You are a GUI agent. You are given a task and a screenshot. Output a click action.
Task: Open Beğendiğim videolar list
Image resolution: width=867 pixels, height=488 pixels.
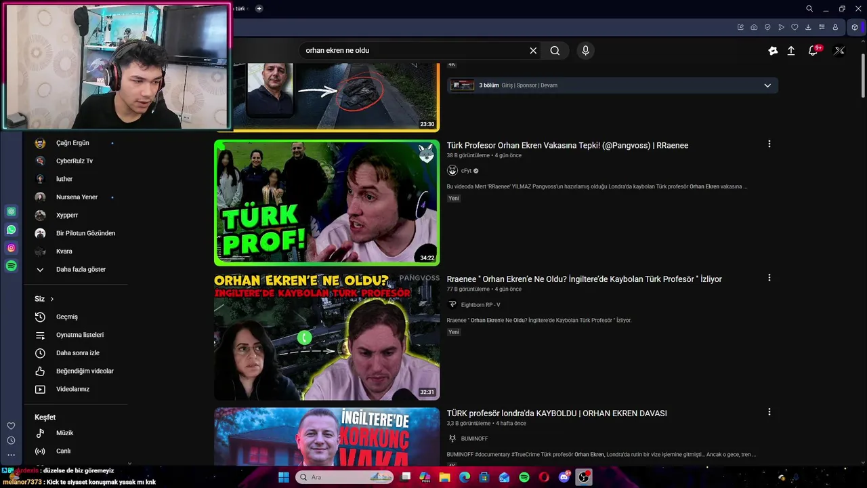tap(85, 371)
